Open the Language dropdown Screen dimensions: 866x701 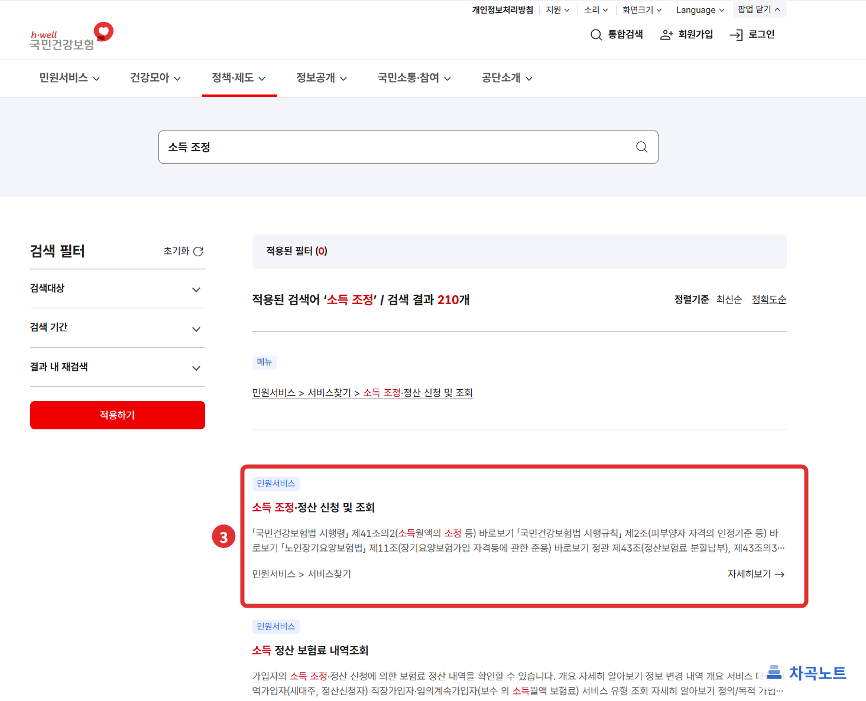(x=700, y=10)
